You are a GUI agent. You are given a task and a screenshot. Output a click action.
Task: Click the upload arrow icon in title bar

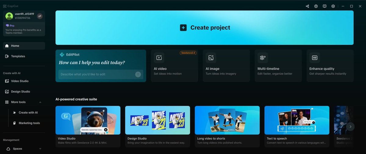pos(316,6)
